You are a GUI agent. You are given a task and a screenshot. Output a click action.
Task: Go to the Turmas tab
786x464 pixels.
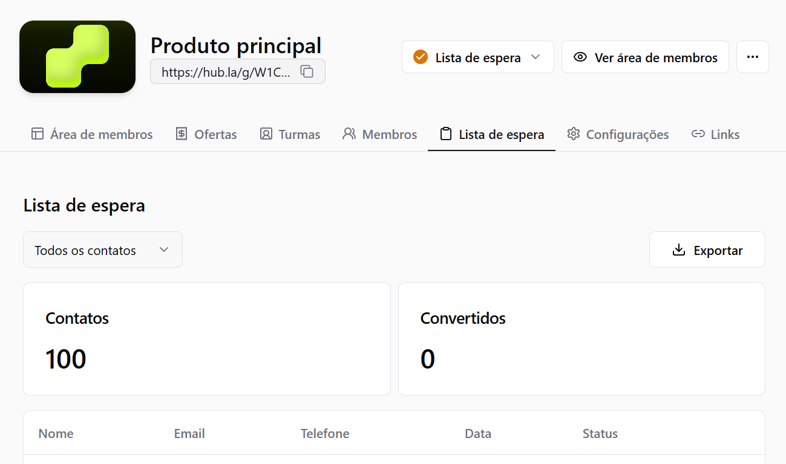(x=290, y=134)
